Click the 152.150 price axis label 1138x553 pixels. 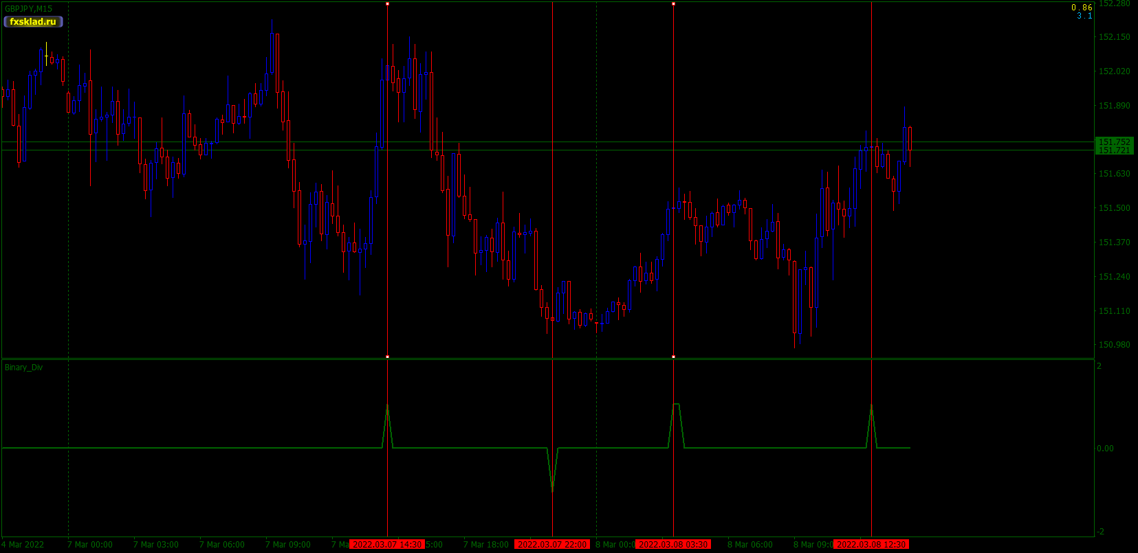pyautogui.click(x=1114, y=37)
